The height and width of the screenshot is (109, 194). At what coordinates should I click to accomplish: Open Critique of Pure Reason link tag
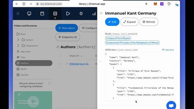pos(118,38)
